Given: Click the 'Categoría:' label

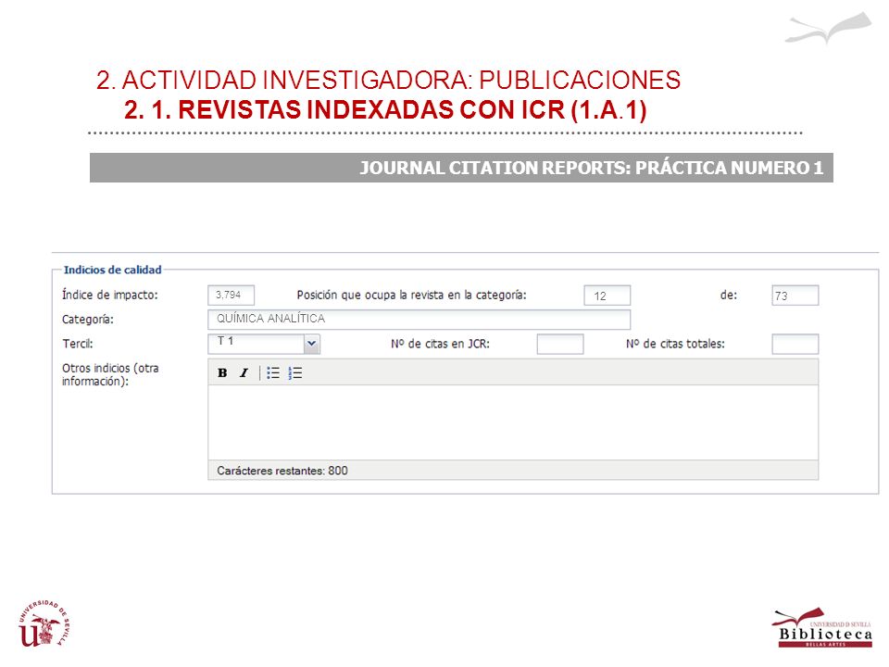Looking at the screenshot, I should [x=88, y=320].
